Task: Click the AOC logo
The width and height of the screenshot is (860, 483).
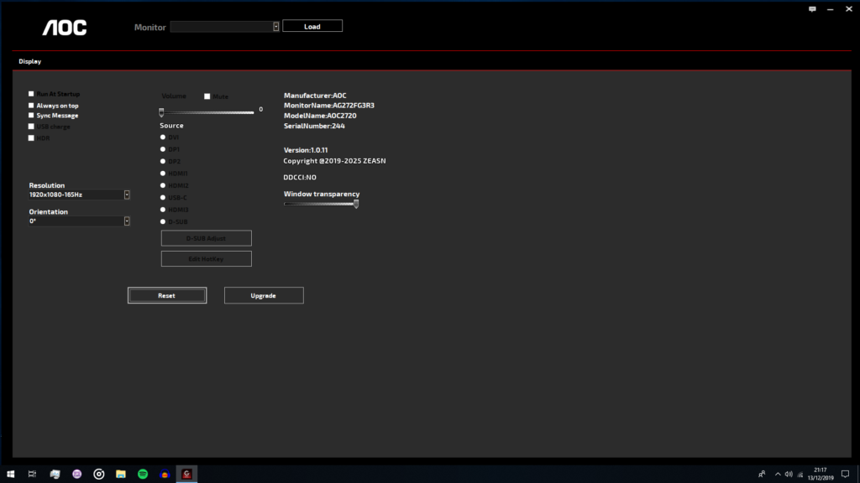Action: pyautogui.click(x=65, y=28)
